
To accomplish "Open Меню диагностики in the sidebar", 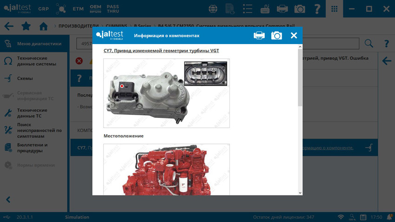I will coord(34,44).
